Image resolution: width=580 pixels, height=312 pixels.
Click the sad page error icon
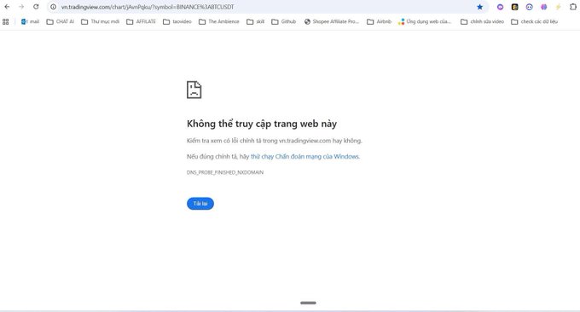(194, 90)
